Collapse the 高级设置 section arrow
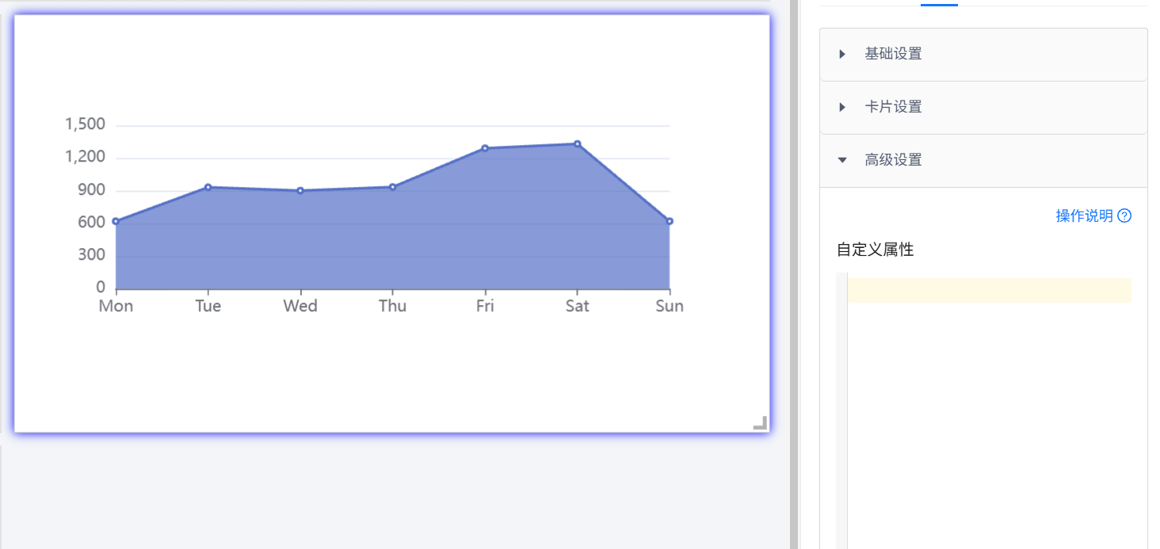 tap(842, 160)
